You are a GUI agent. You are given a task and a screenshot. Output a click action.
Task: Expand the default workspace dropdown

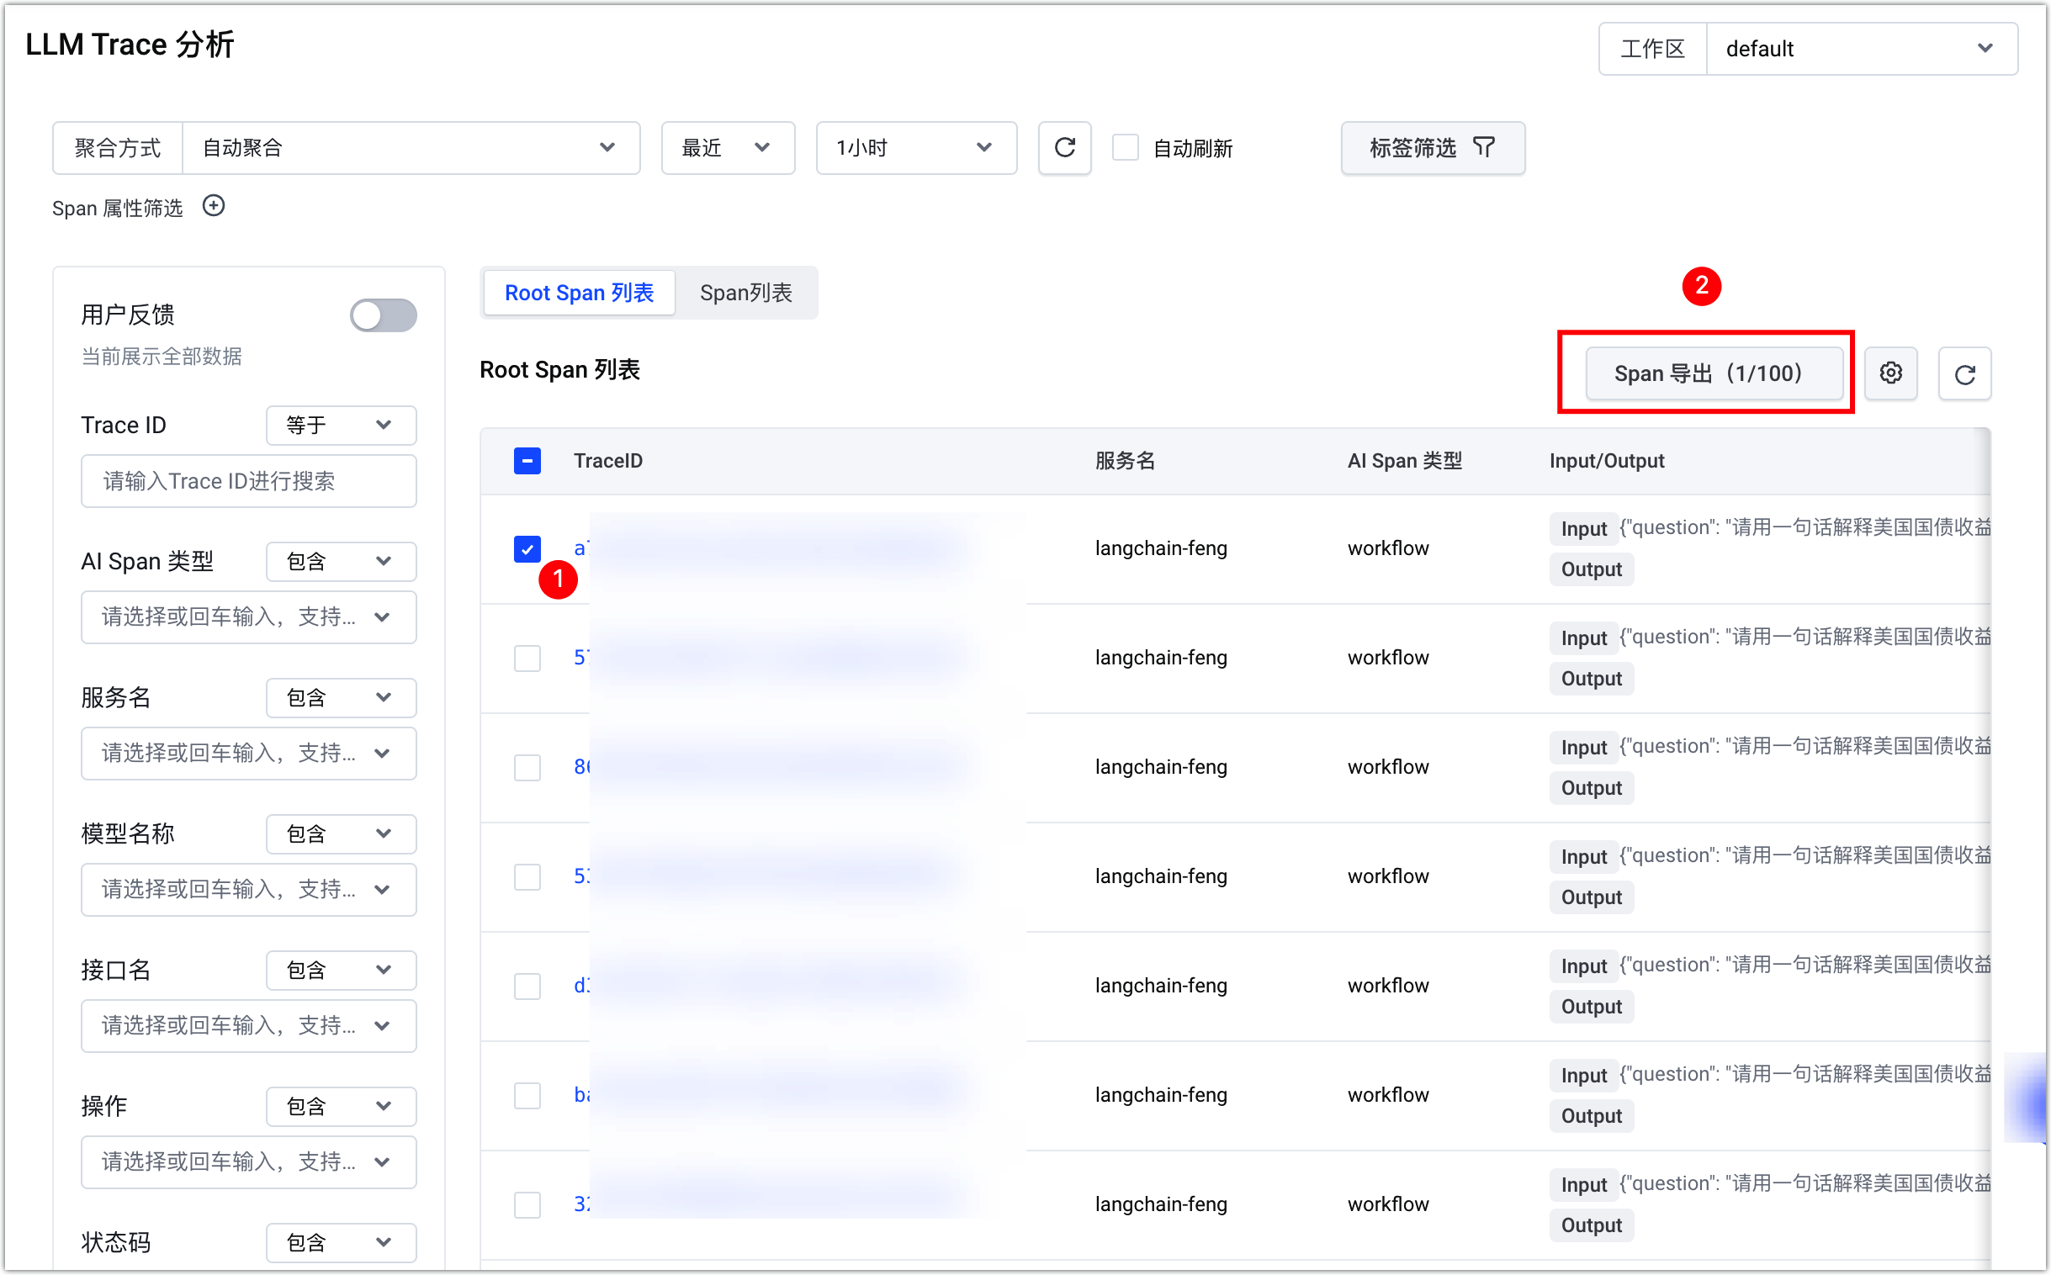pyautogui.click(x=1861, y=49)
